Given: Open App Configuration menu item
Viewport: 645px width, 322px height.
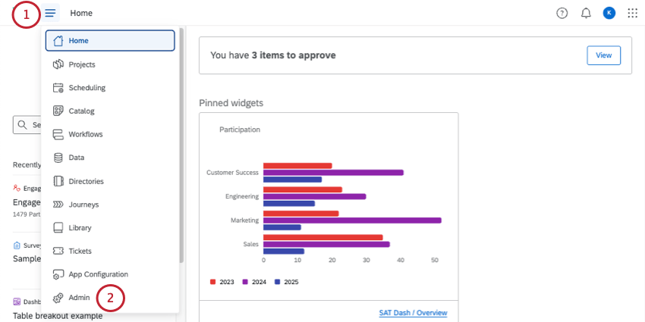Looking at the screenshot, I should 98,274.
